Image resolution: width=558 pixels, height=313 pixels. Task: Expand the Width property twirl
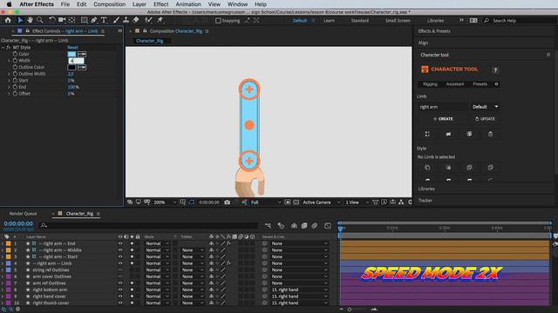coord(9,61)
